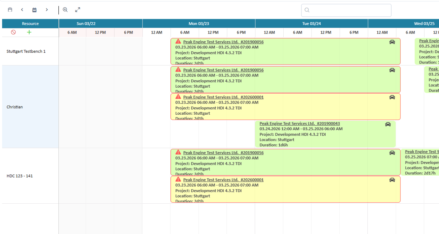This screenshot has height=234, width=439.
Task: Click car icon on HDC 123 - 141 #201900056
Action: (x=392, y=152)
